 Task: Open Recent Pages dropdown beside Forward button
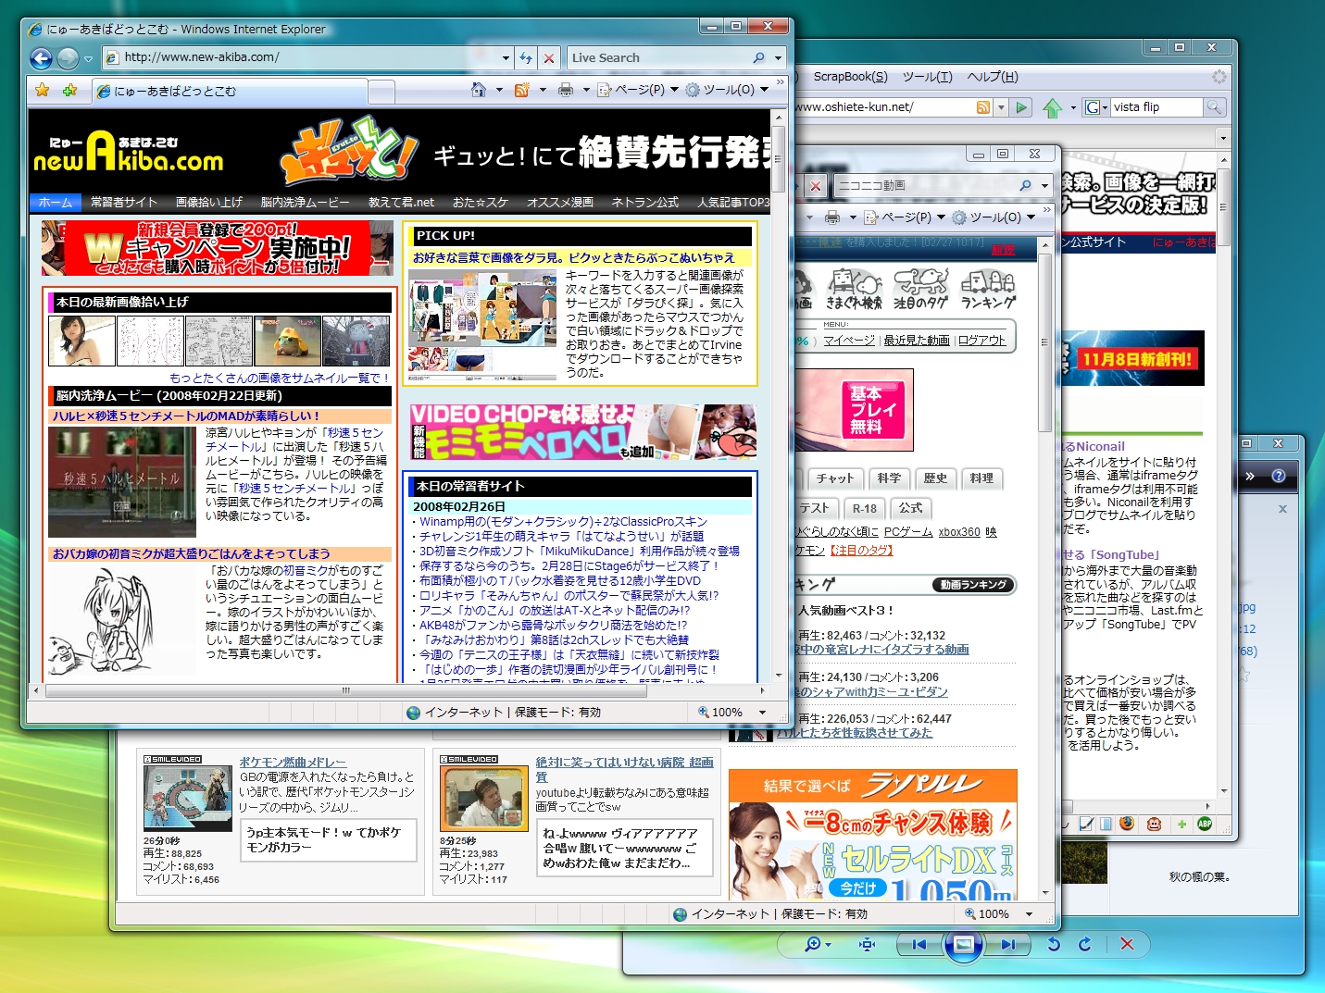[x=88, y=58]
